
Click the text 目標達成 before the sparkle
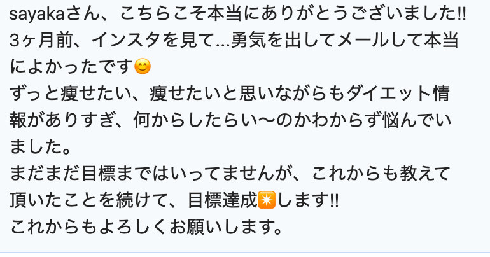coord(222,200)
